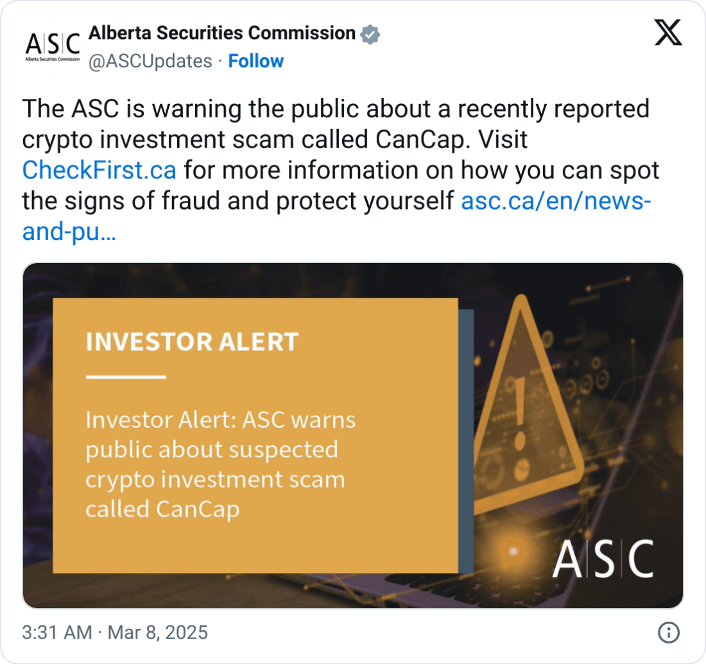Open the CheckFirst.ca link

pyautogui.click(x=99, y=171)
